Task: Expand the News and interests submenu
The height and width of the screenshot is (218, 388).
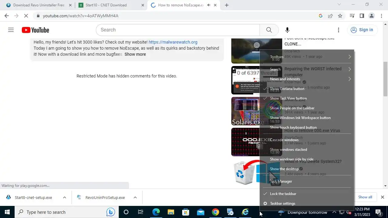Action: point(307,79)
